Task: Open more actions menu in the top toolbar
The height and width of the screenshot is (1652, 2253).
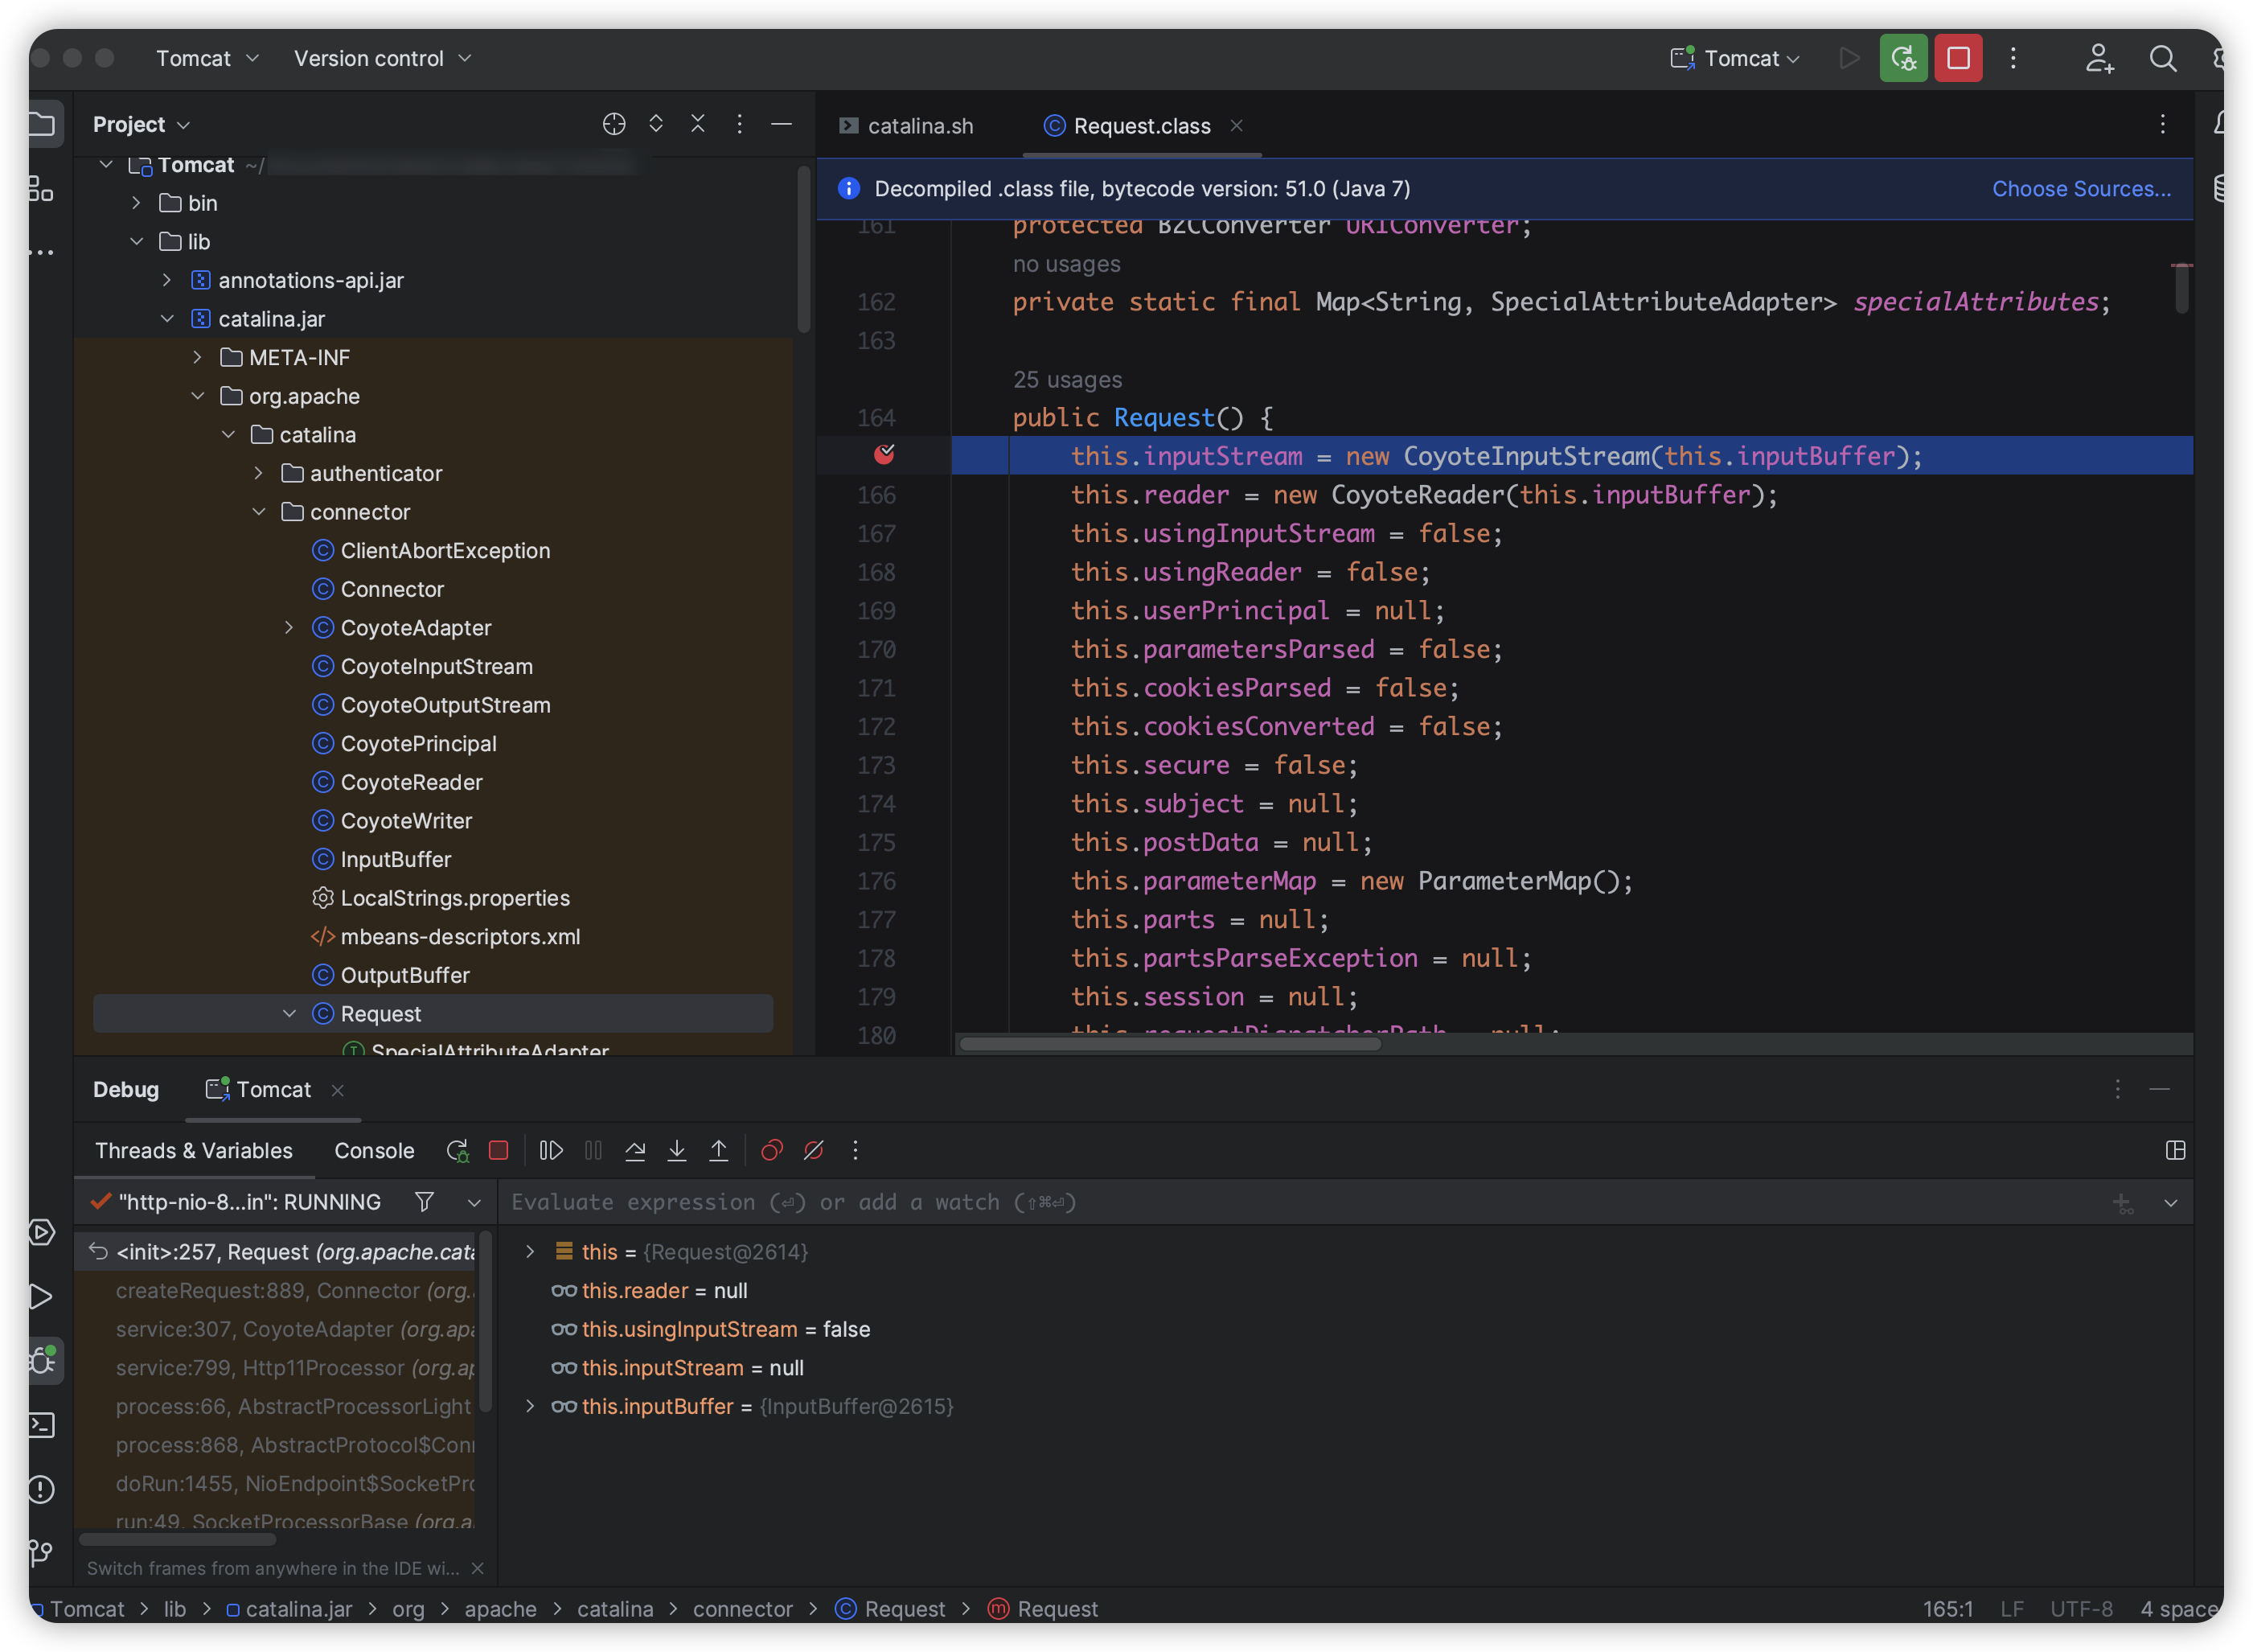Action: 2013,58
